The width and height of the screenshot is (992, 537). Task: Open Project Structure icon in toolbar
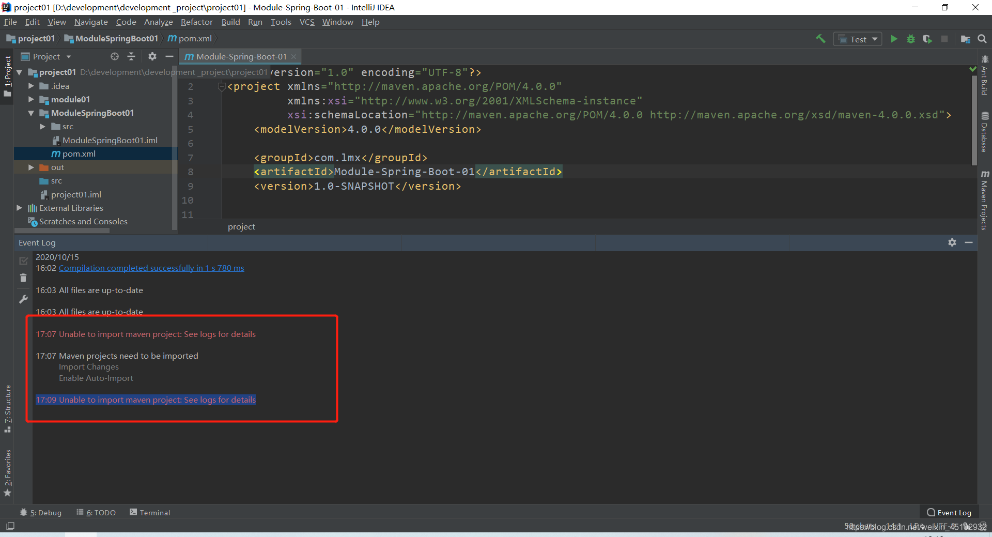[x=965, y=39]
